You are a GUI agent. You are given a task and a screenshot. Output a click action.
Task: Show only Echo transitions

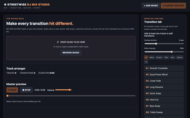tap(172, 57)
